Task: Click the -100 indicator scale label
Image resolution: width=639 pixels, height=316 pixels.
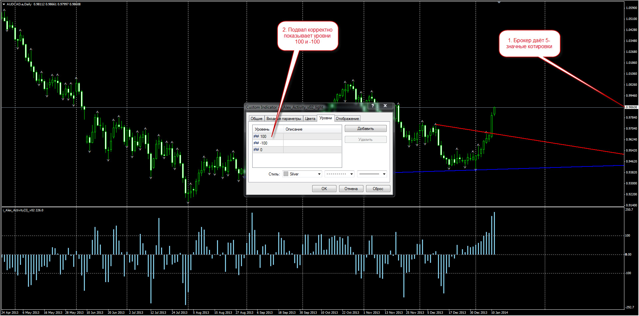Action: click(628, 273)
